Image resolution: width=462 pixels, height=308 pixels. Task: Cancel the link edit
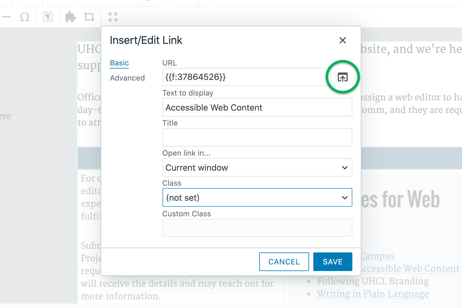tap(284, 261)
